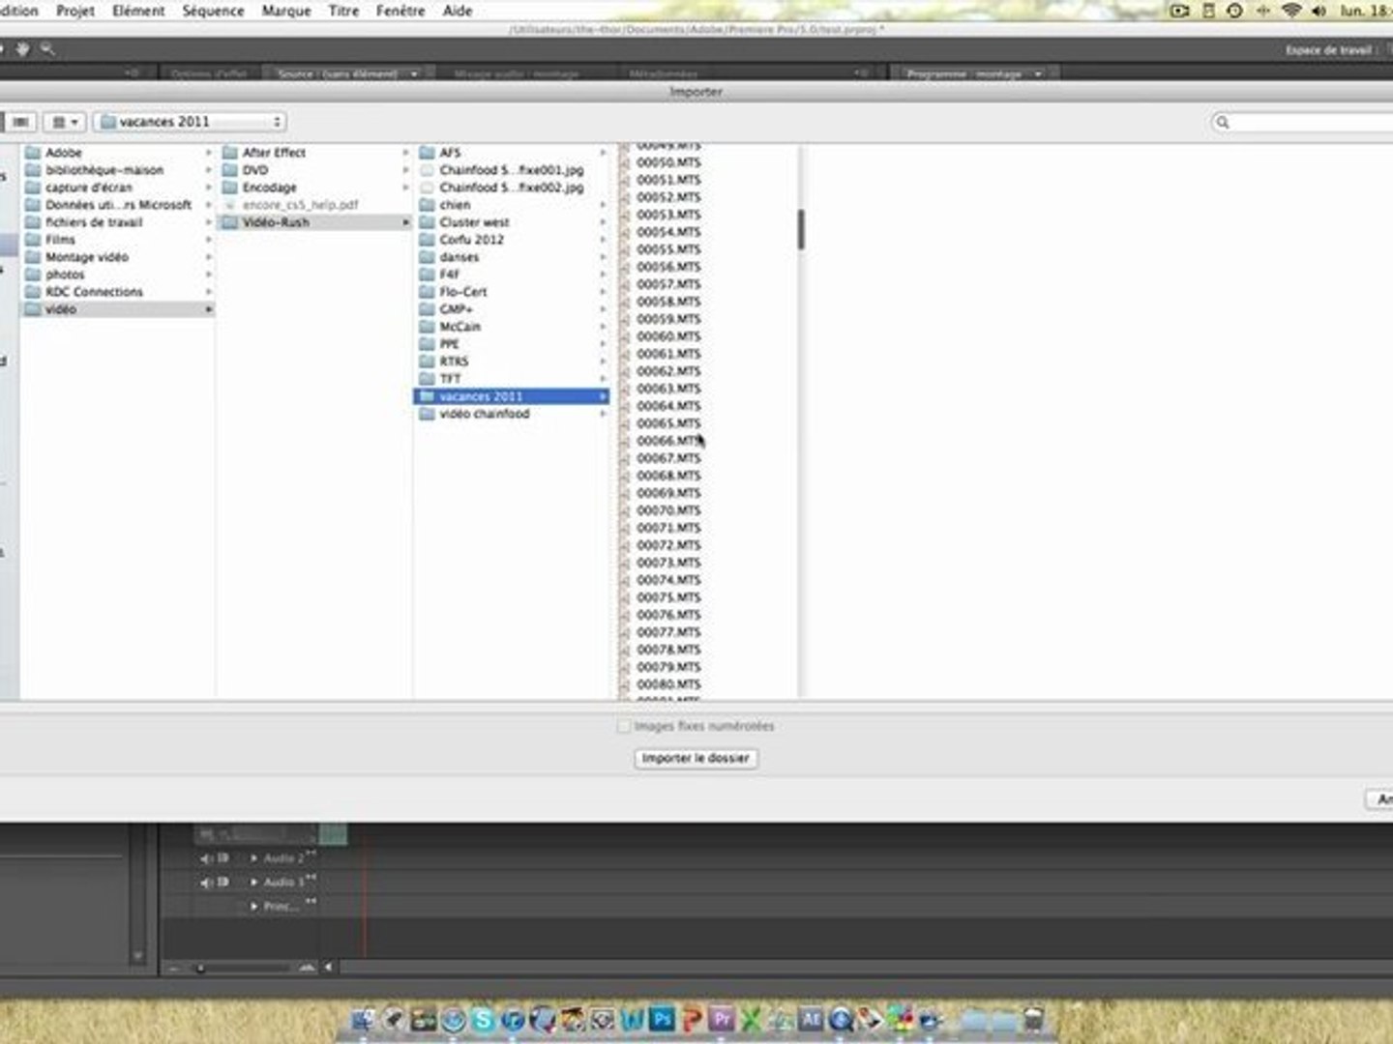Expand the vidéo chainfood folder arrow
Screen dimensions: 1393x1044
603,414
